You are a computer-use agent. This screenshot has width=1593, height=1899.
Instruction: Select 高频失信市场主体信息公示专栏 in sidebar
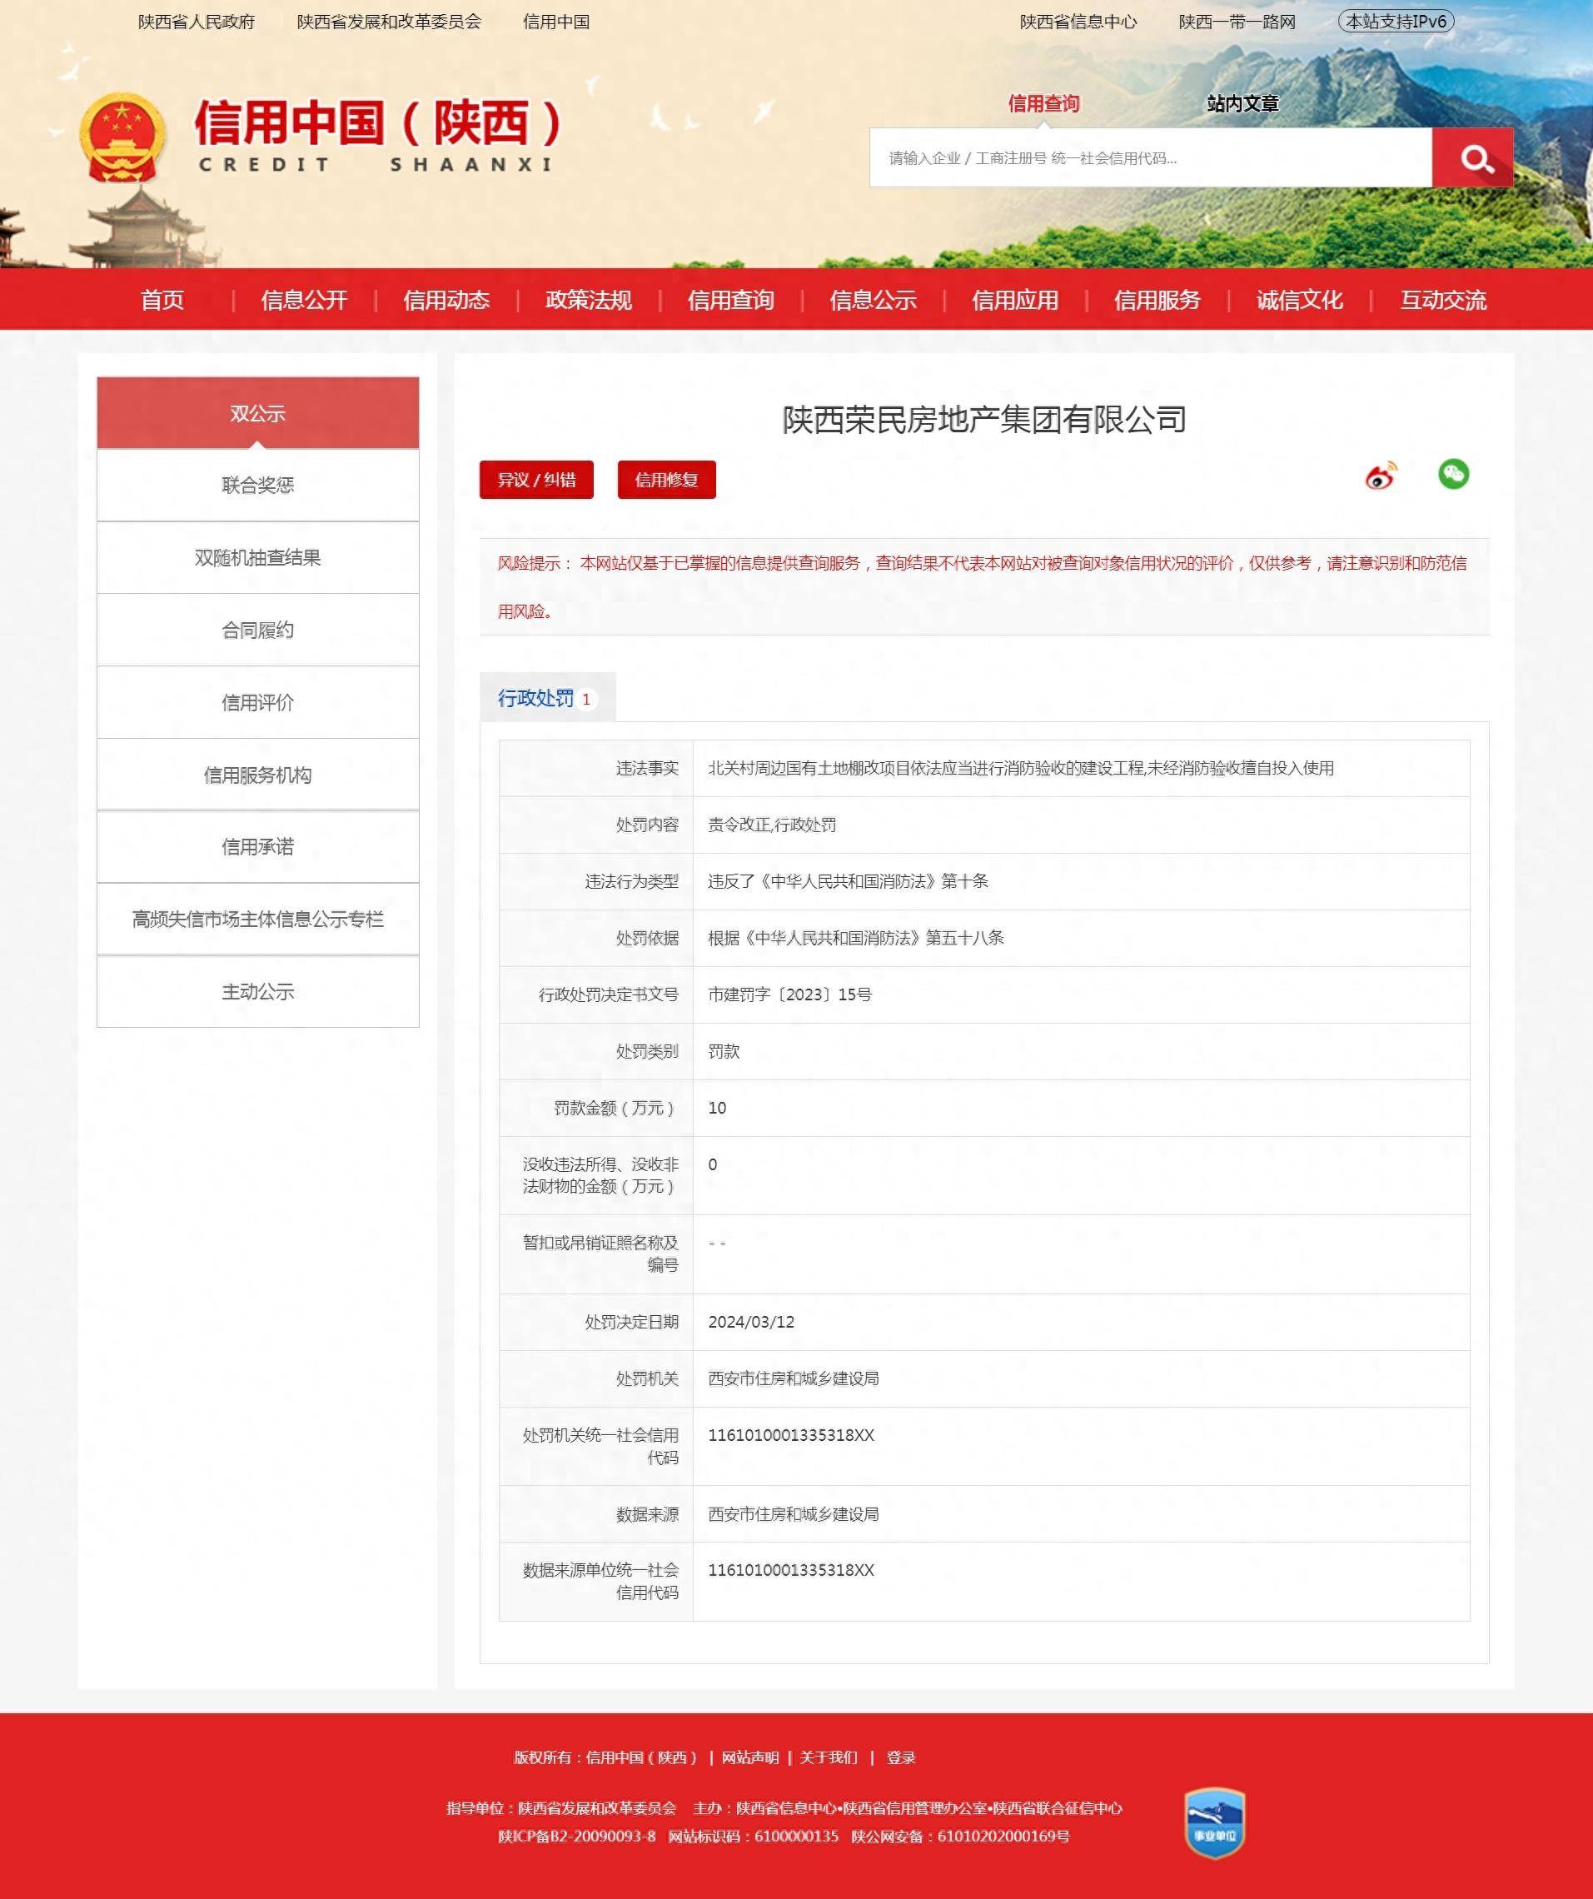(257, 919)
